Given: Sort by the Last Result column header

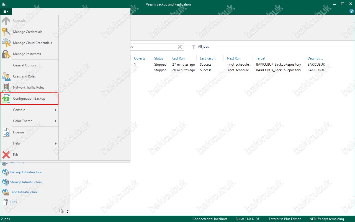Looking at the screenshot, I should (x=208, y=58).
